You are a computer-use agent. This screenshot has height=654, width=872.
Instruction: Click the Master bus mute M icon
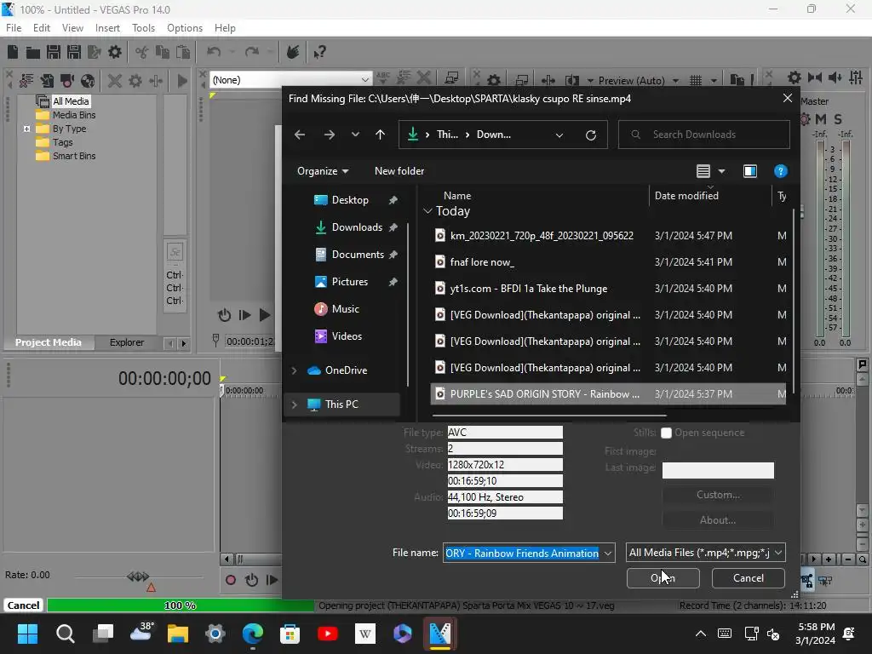pyautogui.click(x=821, y=119)
